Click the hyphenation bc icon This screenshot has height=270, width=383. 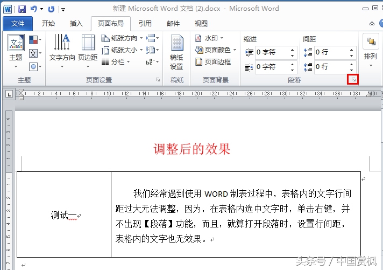tap(152, 61)
